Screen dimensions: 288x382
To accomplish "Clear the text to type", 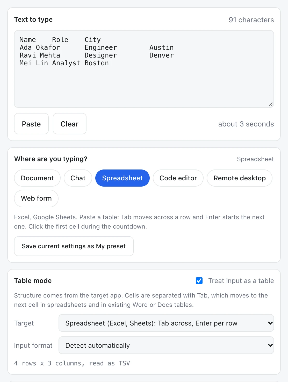I will click(x=69, y=124).
